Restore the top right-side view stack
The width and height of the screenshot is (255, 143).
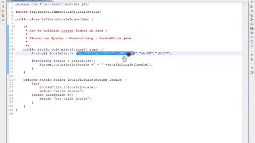coord(252,2)
